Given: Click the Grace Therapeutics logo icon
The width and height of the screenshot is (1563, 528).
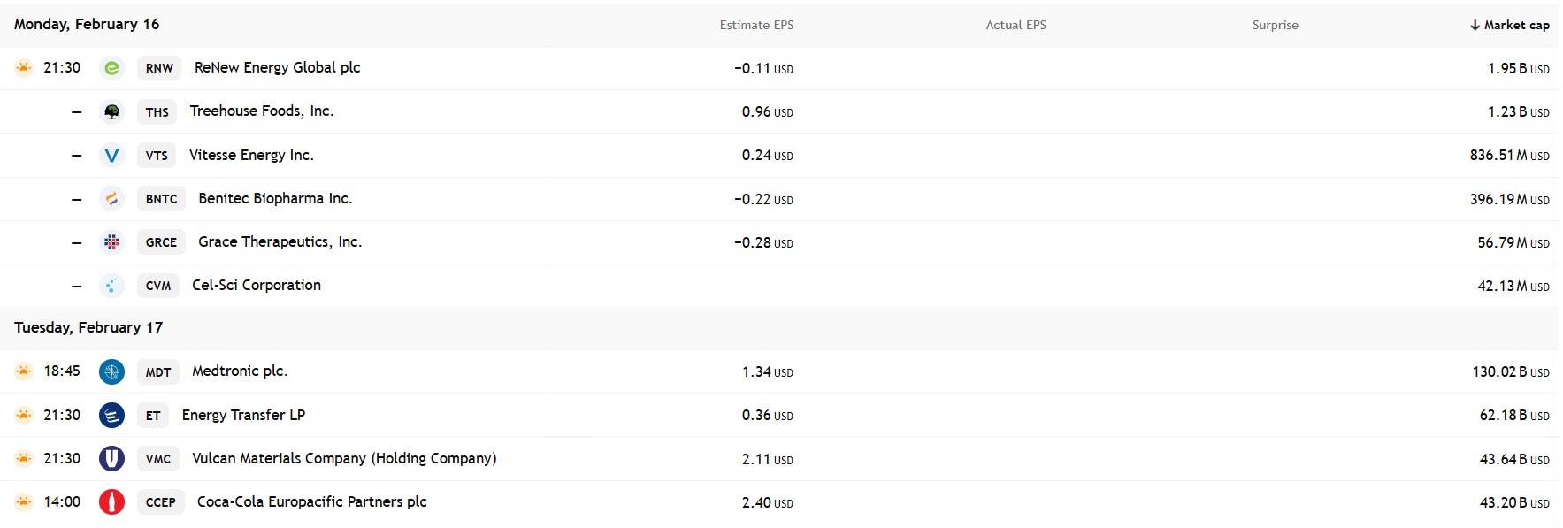Looking at the screenshot, I should (111, 242).
